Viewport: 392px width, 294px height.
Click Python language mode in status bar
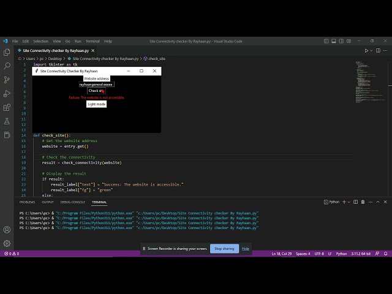click(x=341, y=254)
